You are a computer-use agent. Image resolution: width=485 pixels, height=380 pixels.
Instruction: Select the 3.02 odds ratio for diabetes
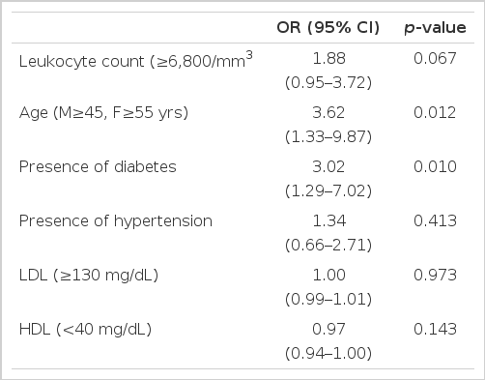coord(328,166)
